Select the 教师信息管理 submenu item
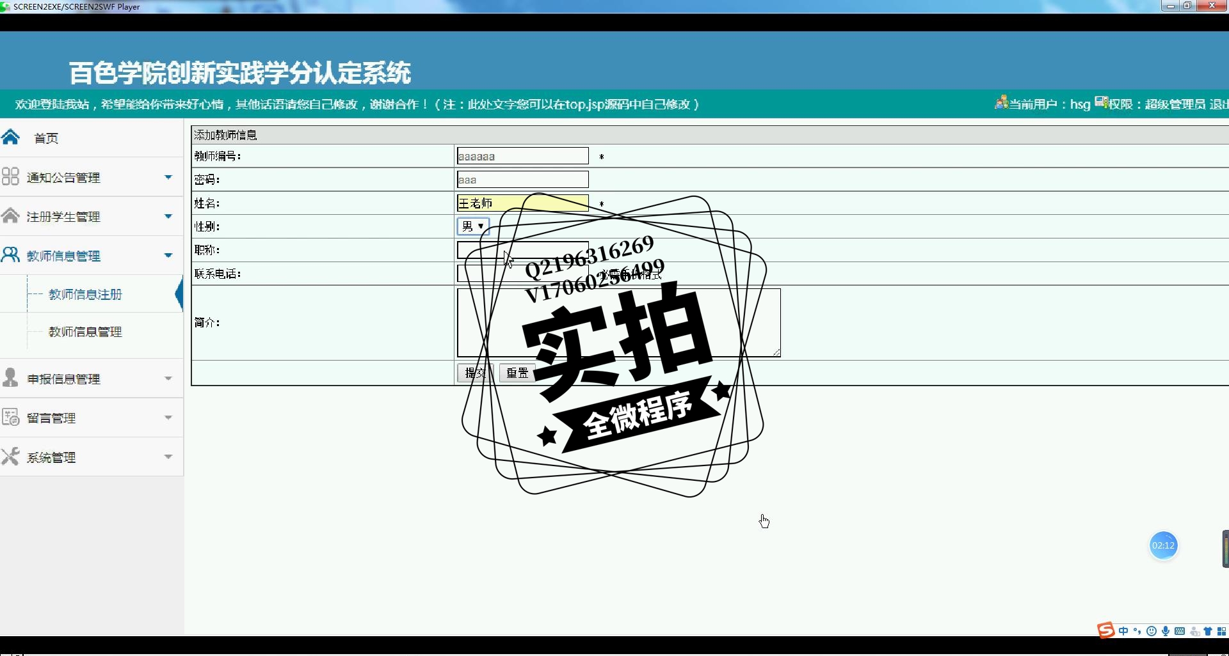 (85, 332)
